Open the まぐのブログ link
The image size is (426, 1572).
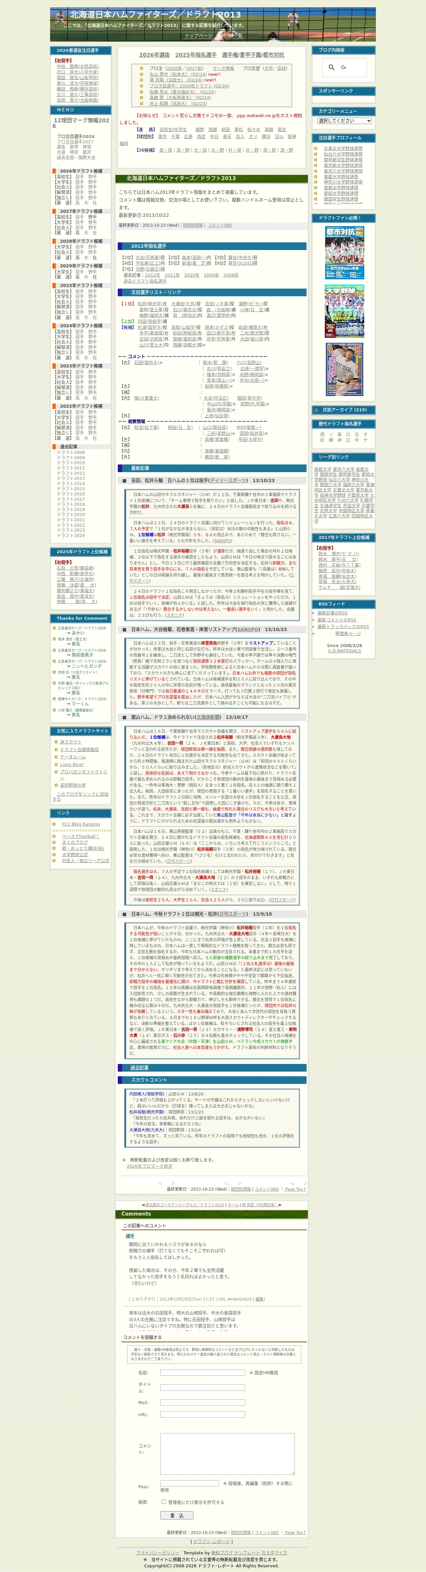75,842
